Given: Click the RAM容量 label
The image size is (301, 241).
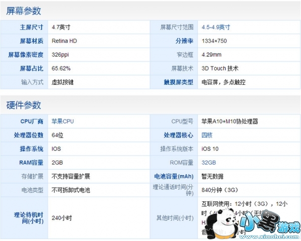Looking at the screenshot, I should coord(31,163).
